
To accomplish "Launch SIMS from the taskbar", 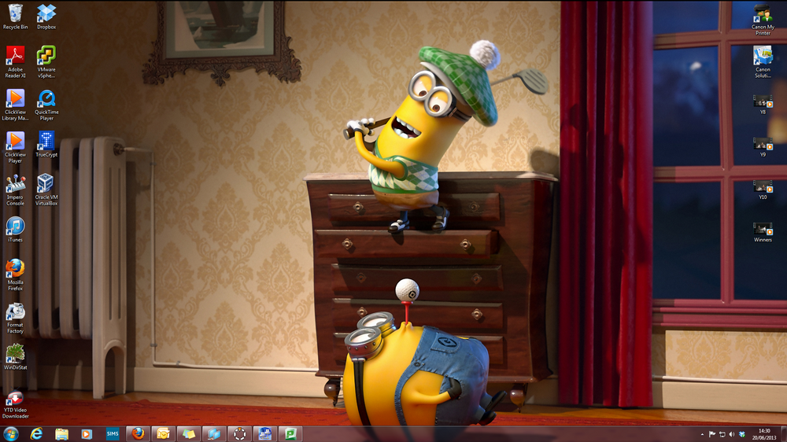I will [113, 434].
